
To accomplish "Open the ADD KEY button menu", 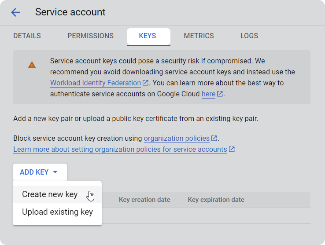I will tap(40, 172).
